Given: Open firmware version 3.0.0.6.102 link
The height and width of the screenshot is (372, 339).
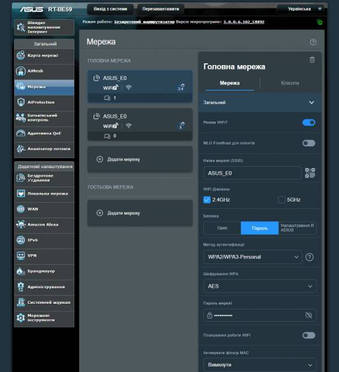Looking at the screenshot, I should coord(244,22).
